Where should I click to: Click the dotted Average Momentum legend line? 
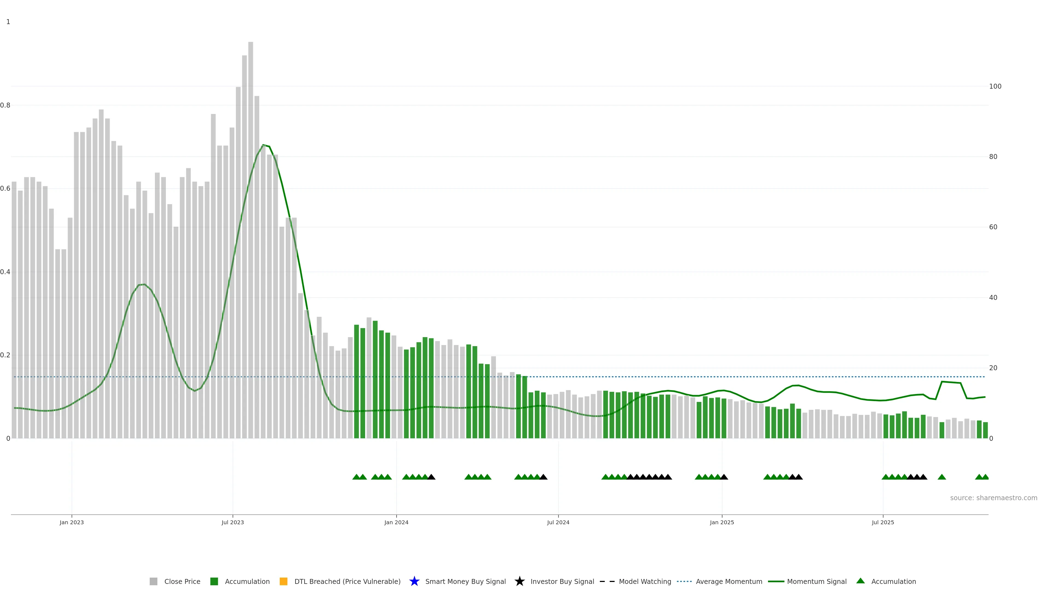tap(684, 581)
